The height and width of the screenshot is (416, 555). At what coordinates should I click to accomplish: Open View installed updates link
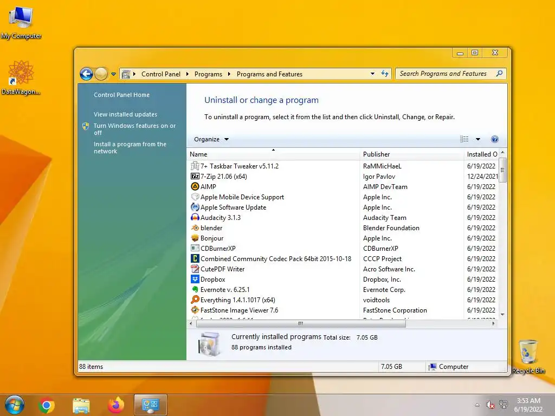click(x=125, y=114)
